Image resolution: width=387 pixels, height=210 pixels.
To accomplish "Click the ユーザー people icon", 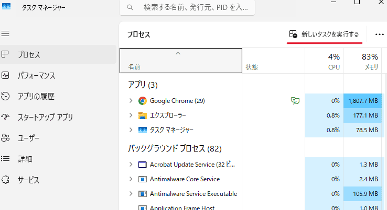I will (x=5, y=138).
